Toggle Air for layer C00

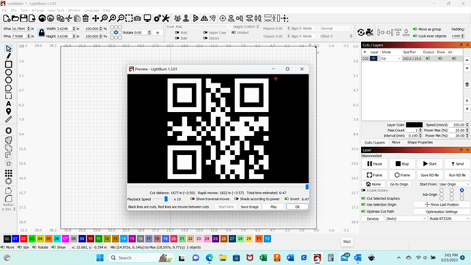454,59
